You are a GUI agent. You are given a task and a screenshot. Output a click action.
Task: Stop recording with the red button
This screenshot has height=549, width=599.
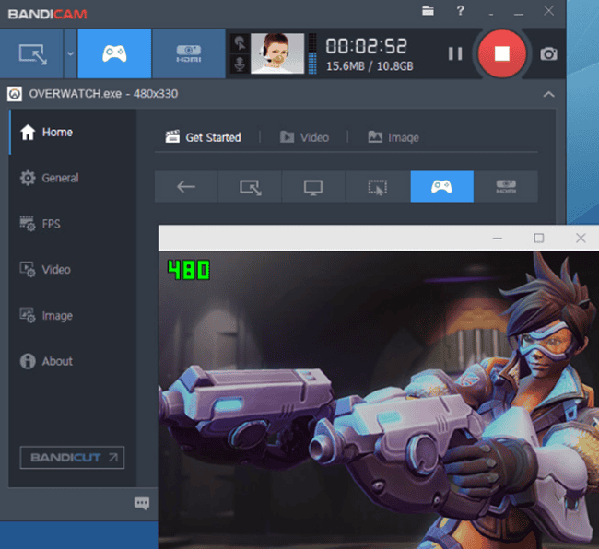[502, 53]
